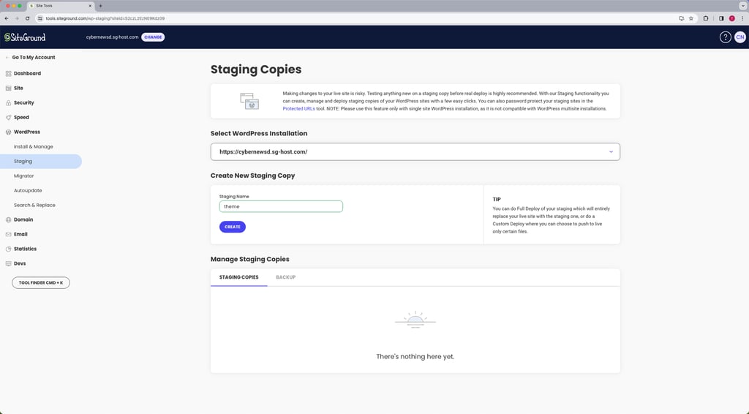749x414 pixels.
Task: Click the browser forward arrow
Action: 17,18
